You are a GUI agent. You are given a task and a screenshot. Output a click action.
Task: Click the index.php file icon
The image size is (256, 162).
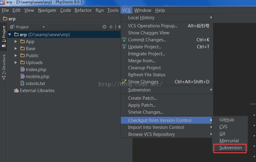23,70
